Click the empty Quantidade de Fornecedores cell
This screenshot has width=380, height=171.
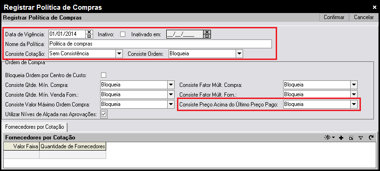click(73, 154)
